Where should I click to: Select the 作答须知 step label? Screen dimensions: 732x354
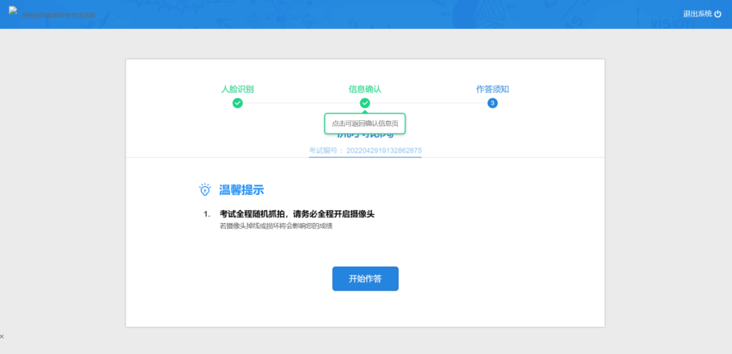click(492, 89)
